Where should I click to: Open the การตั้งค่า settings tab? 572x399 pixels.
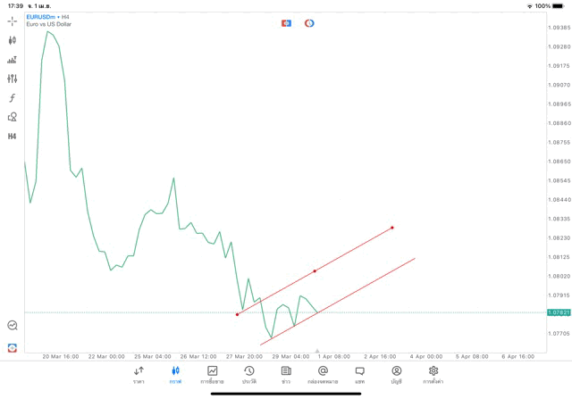click(433, 375)
